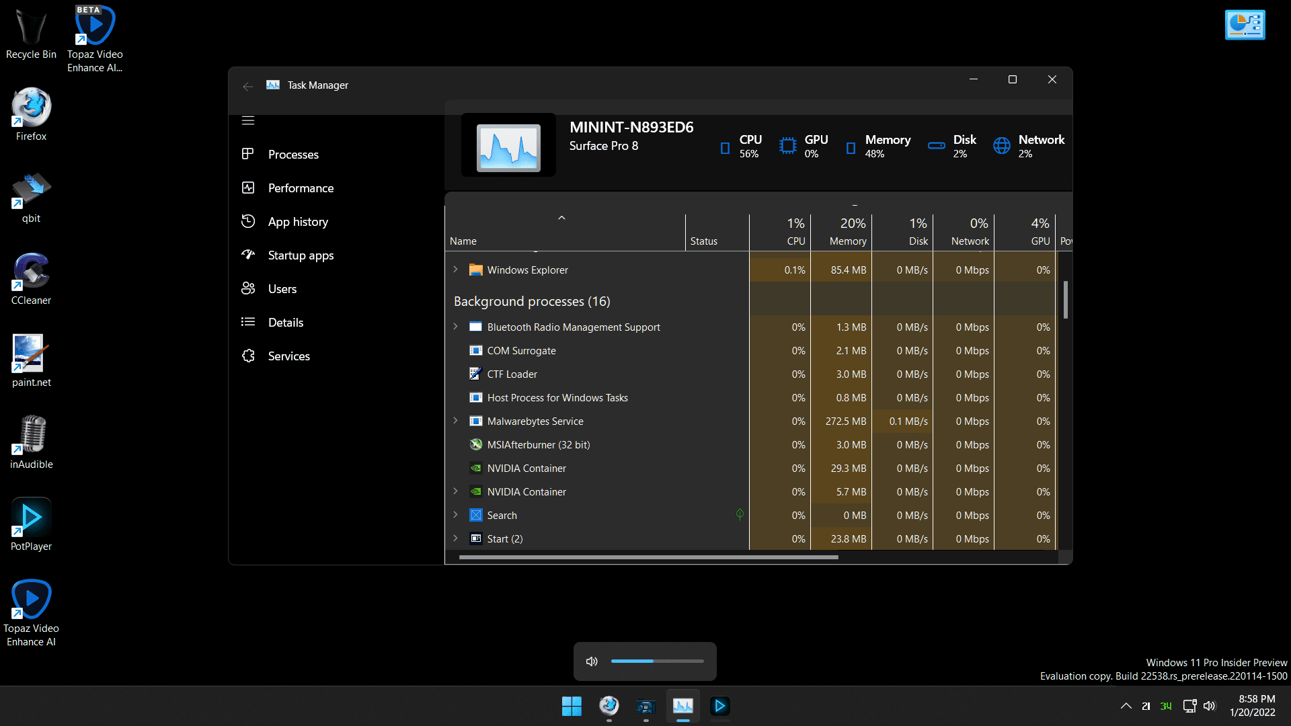Viewport: 1291px width, 726px height.
Task: Expand the Search process group
Action: pos(455,515)
